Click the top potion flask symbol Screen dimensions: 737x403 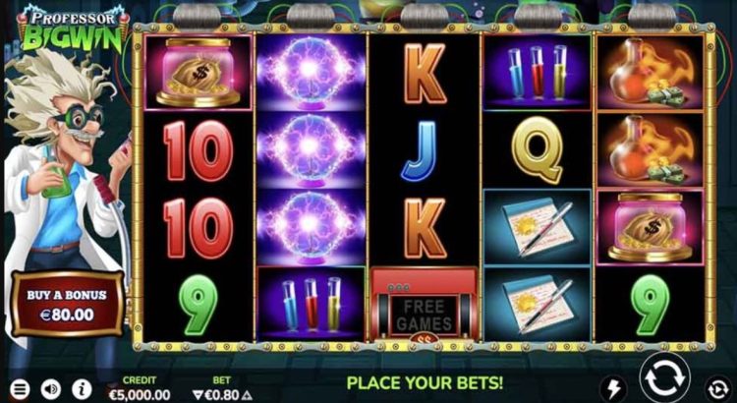tap(651, 72)
